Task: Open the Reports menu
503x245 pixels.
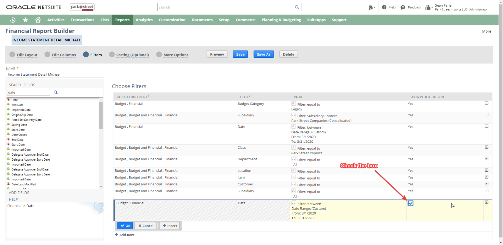Action: click(x=122, y=20)
